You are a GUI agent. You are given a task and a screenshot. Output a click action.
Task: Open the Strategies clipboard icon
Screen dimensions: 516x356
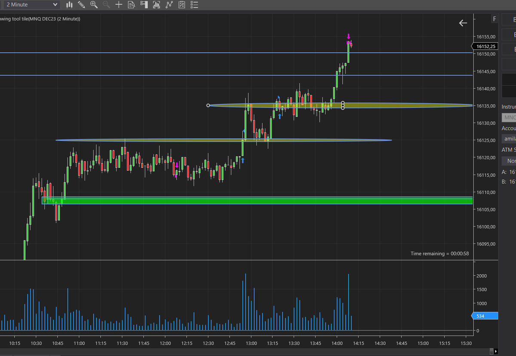click(181, 5)
